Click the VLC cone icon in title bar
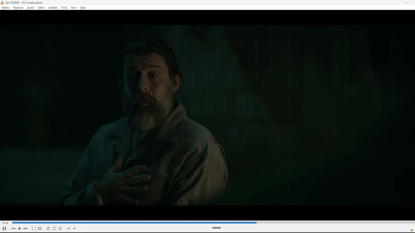This screenshot has height=233, width=415. pos(2,3)
